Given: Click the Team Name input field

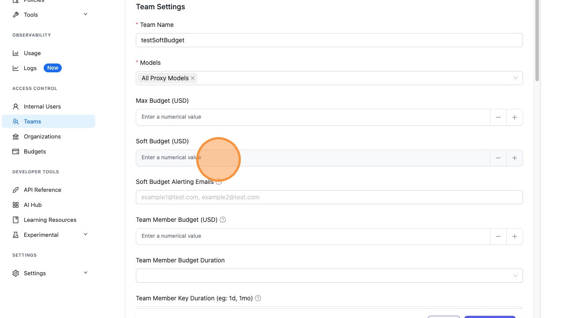Looking at the screenshot, I should tap(329, 40).
